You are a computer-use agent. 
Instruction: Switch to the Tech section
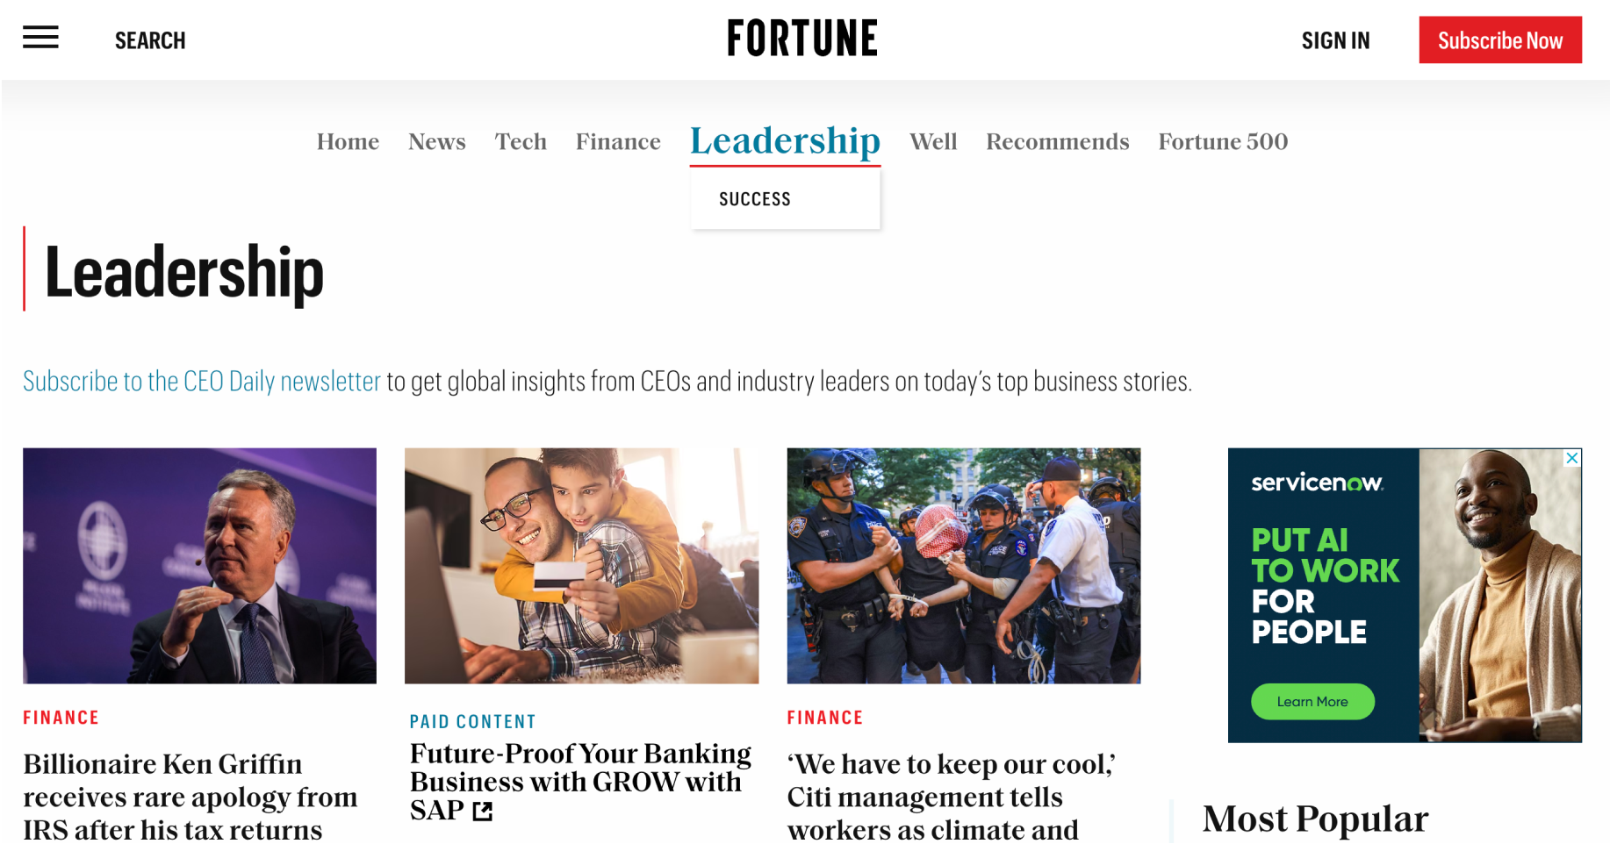[521, 142]
